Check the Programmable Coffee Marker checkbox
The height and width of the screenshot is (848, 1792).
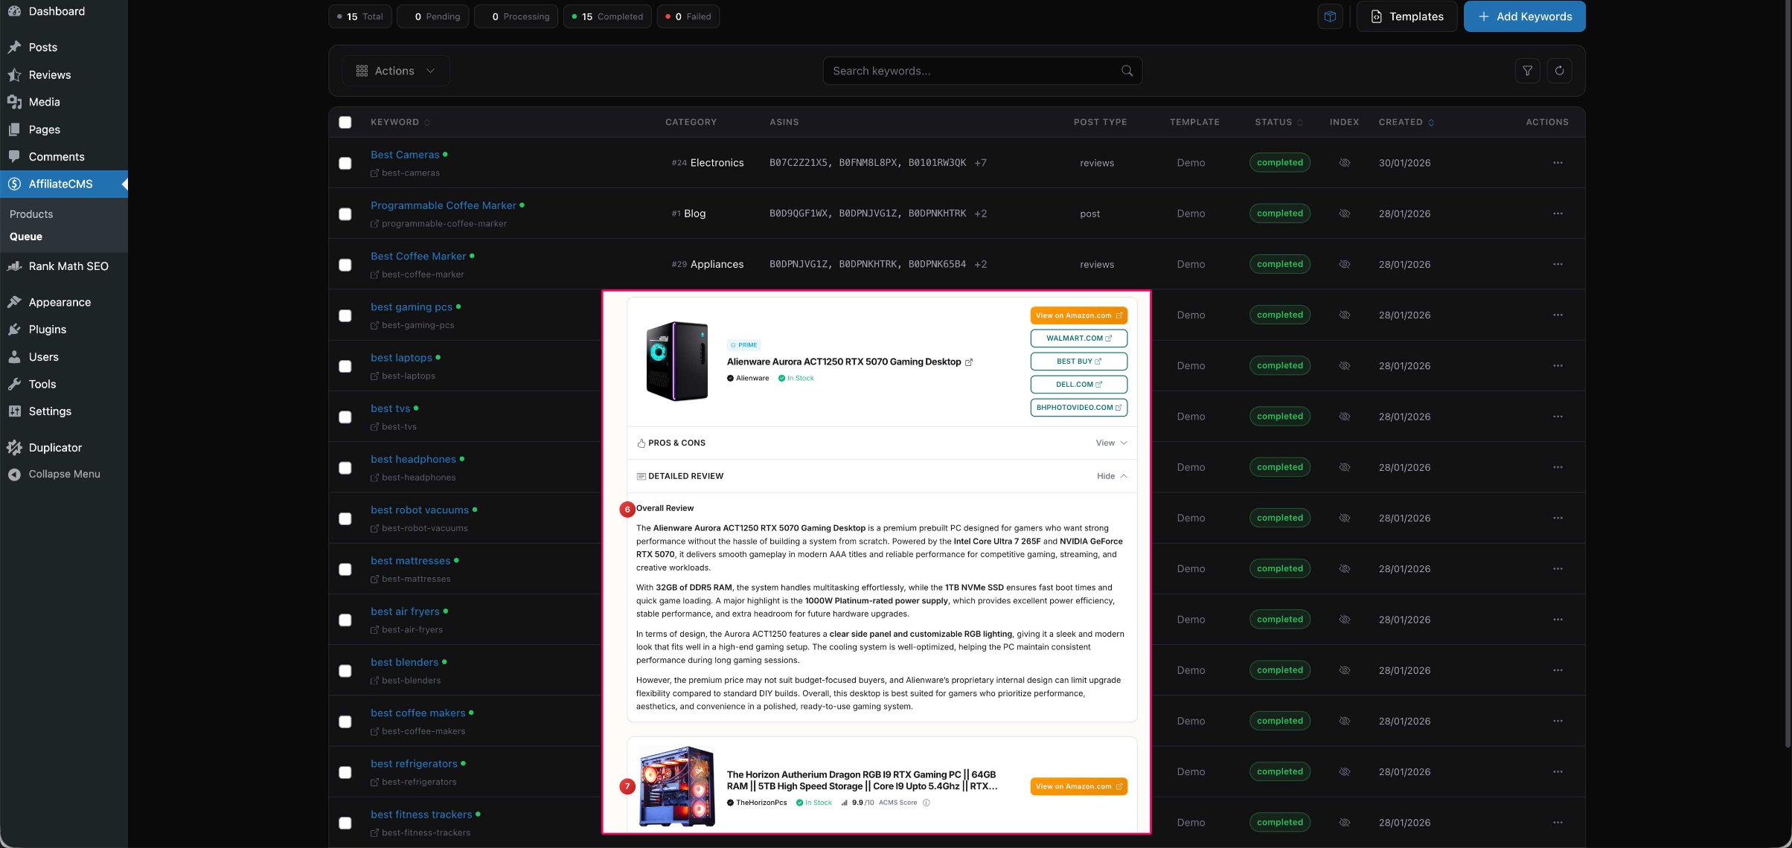coord(345,214)
